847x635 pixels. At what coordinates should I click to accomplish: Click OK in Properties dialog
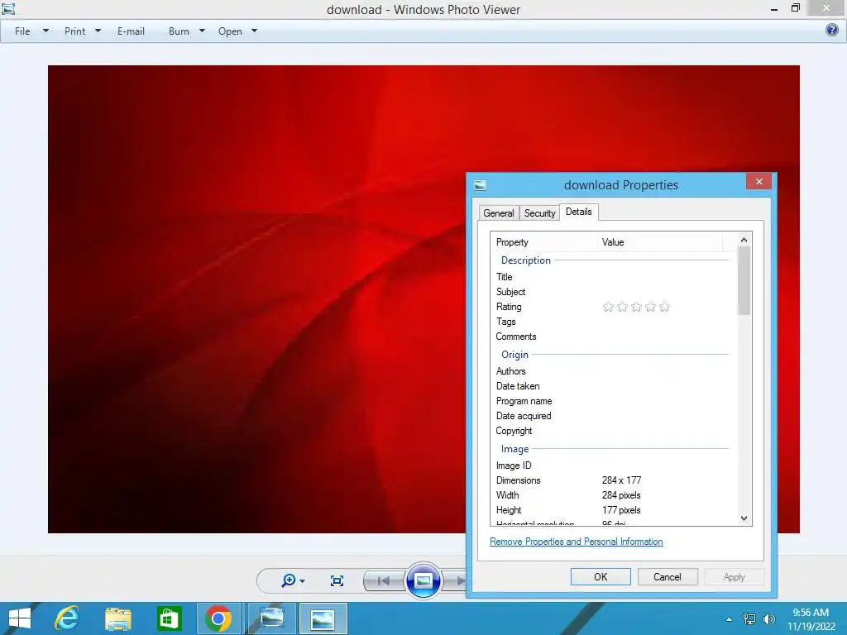coord(601,576)
